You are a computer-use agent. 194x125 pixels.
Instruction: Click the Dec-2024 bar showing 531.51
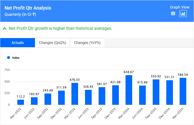click(170, 92)
